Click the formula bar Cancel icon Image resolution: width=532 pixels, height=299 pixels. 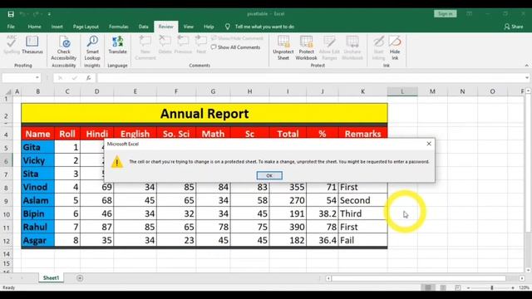[x=60, y=78]
